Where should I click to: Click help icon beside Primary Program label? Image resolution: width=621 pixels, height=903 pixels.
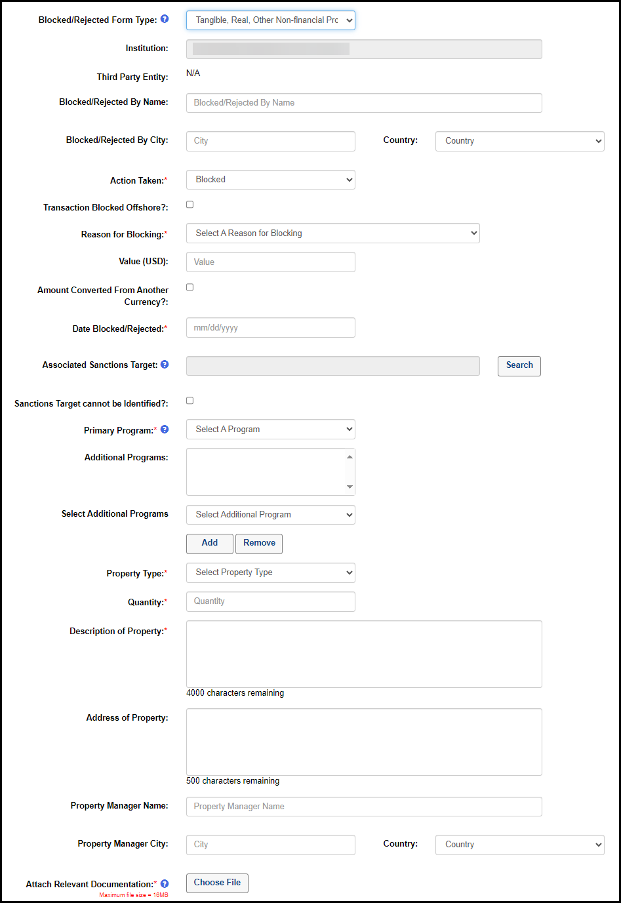pos(165,430)
